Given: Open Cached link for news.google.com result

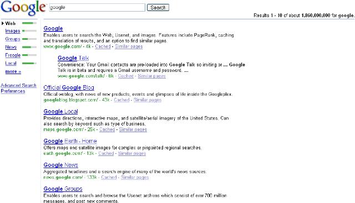Looking at the screenshot, I should coord(109,178).
